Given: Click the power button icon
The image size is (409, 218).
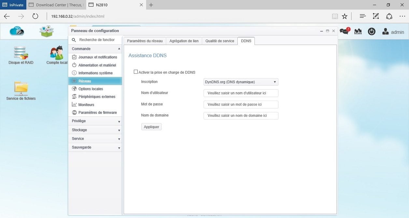Looking at the screenshot, I should (x=372, y=32).
